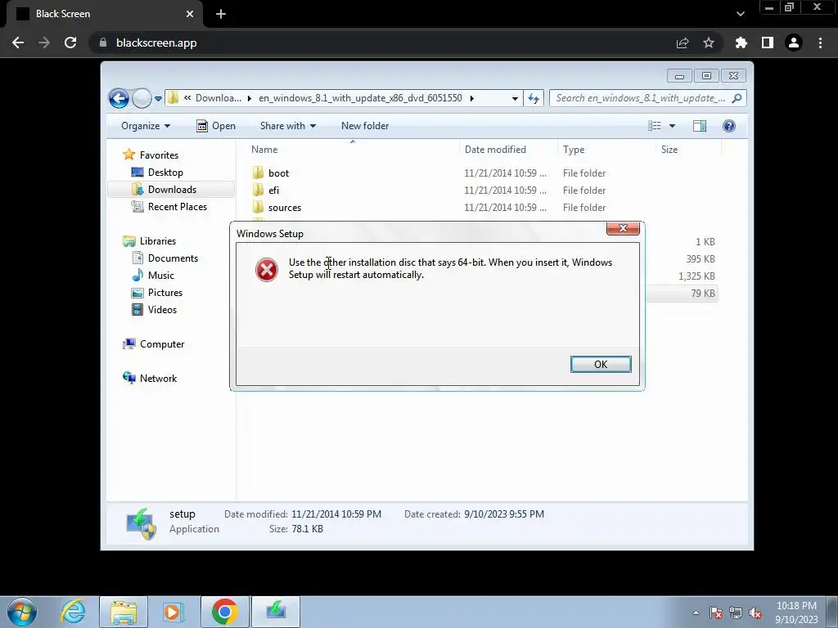838x628 pixels.
Task: Toggle Chrome side panel icon
Action: pos(768,43)
